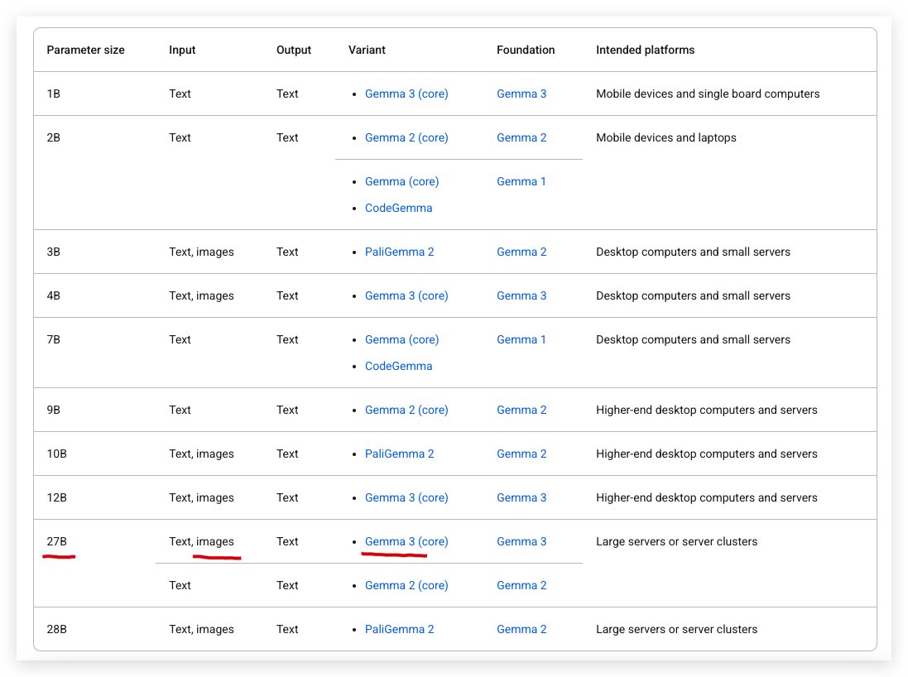Select the 2B parameter size cell

[x=53, y=138]
